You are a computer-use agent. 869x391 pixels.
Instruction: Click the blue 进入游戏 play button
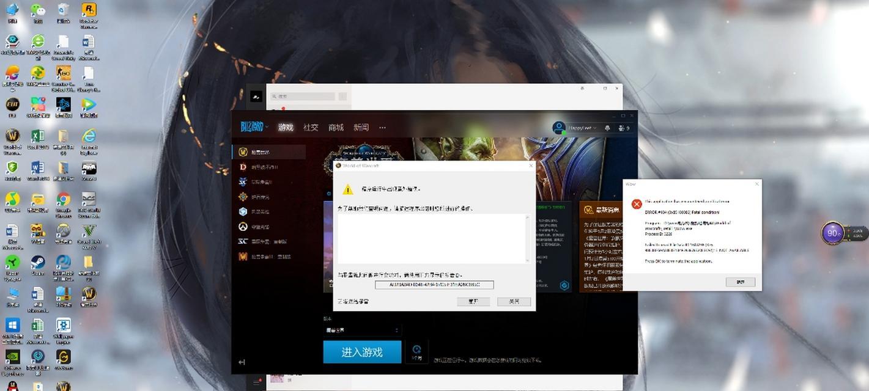click(362, 352)
